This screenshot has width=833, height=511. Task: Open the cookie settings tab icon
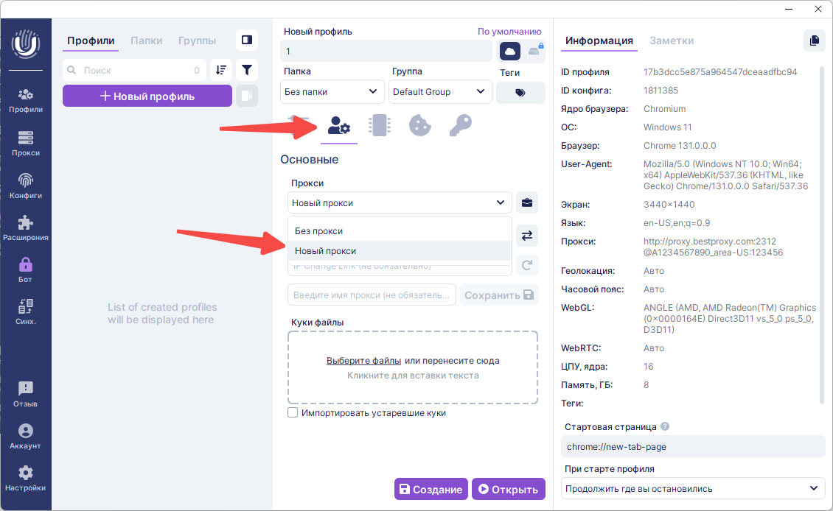tap(419, 126)
